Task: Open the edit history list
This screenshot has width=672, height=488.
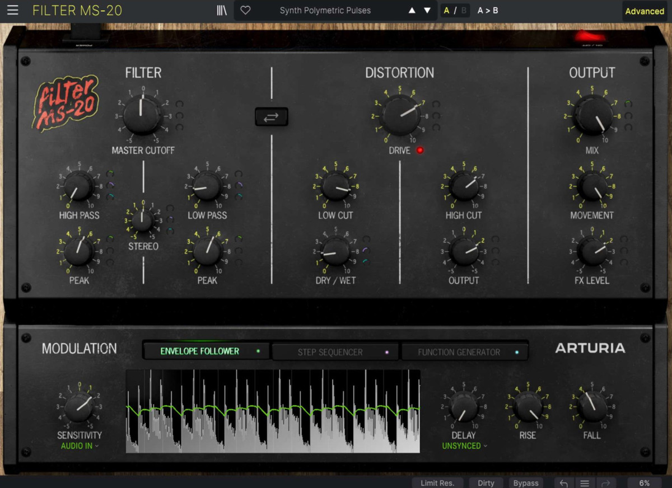Action: click(585, 483)
